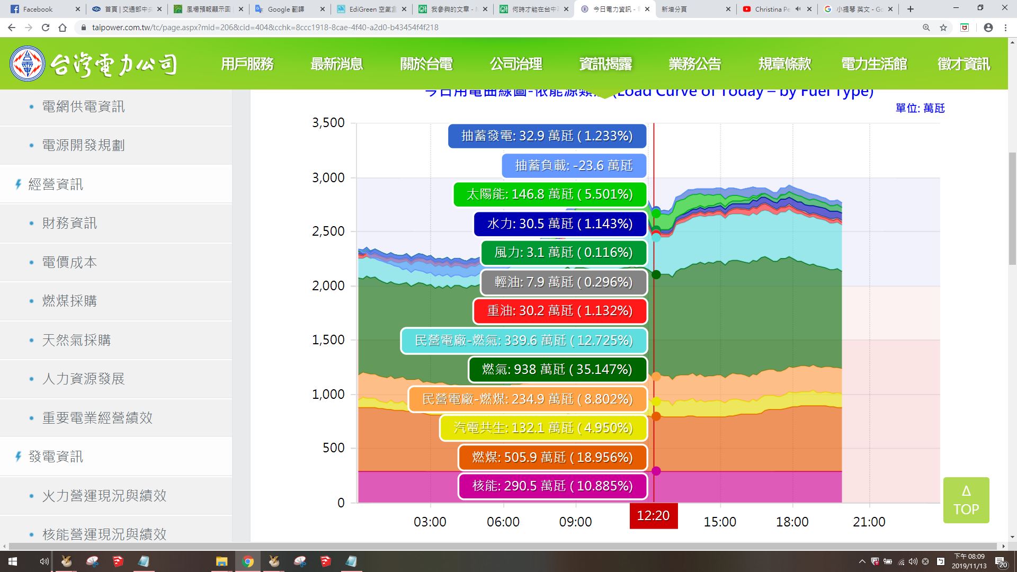Bookmark this page with the star

(943, 28)
